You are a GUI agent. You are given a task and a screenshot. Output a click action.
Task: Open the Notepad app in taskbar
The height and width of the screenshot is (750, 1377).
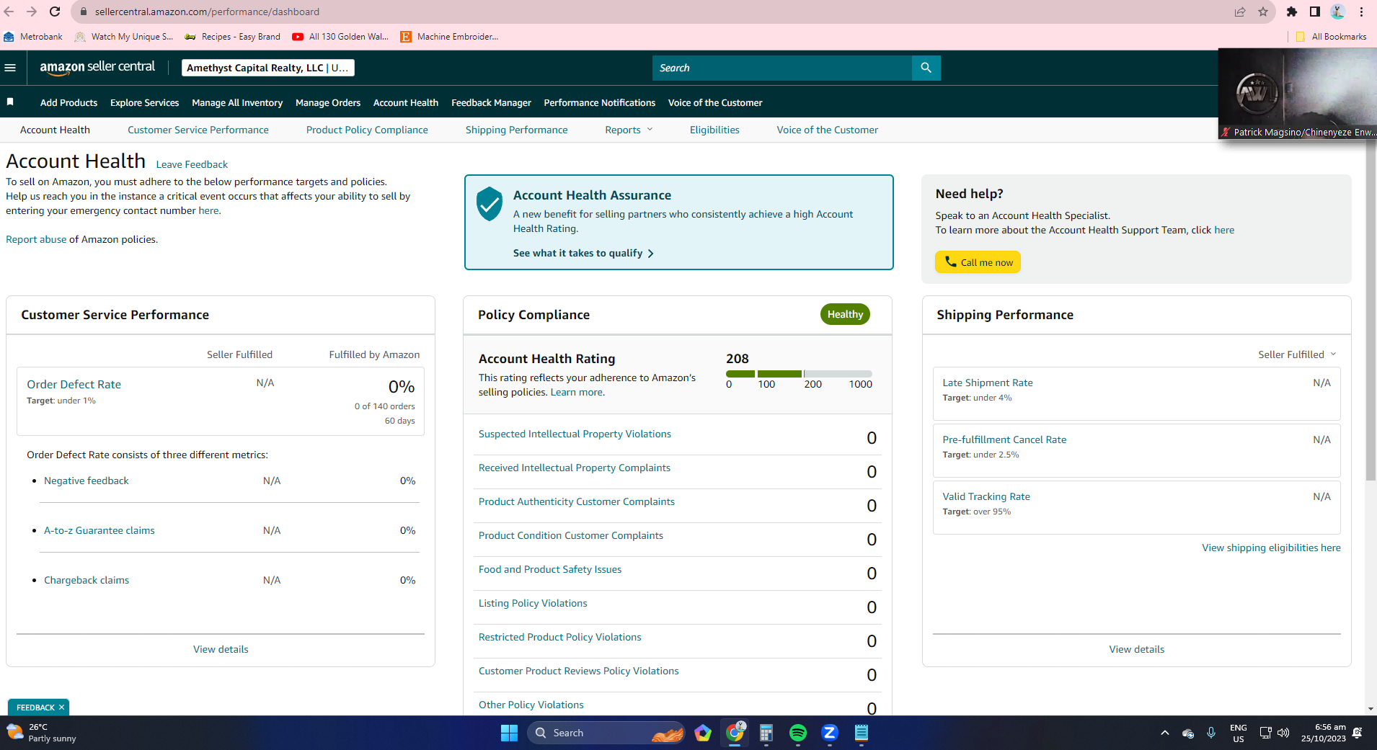(x=862, y=733)
